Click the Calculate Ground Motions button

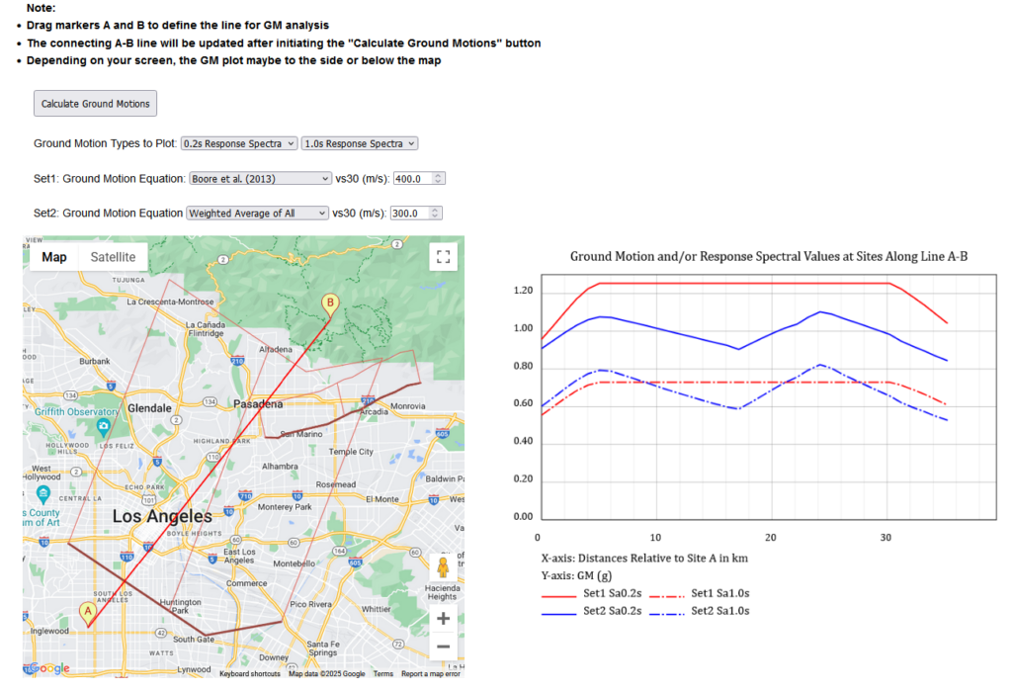[x=96, y=103]
